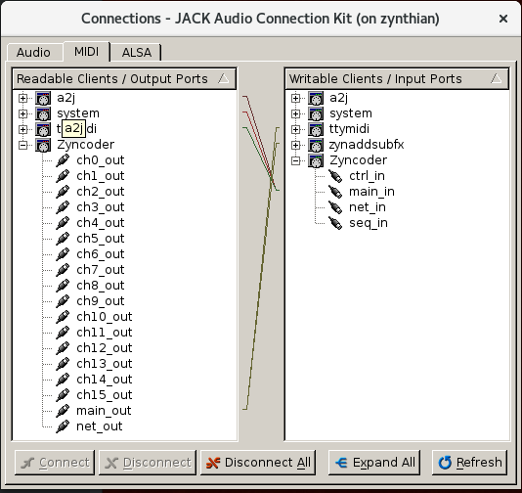Click the ch0_out port plug icon
Image resolution: width=522 pixels, height=493 pixels.
(63, 160)
